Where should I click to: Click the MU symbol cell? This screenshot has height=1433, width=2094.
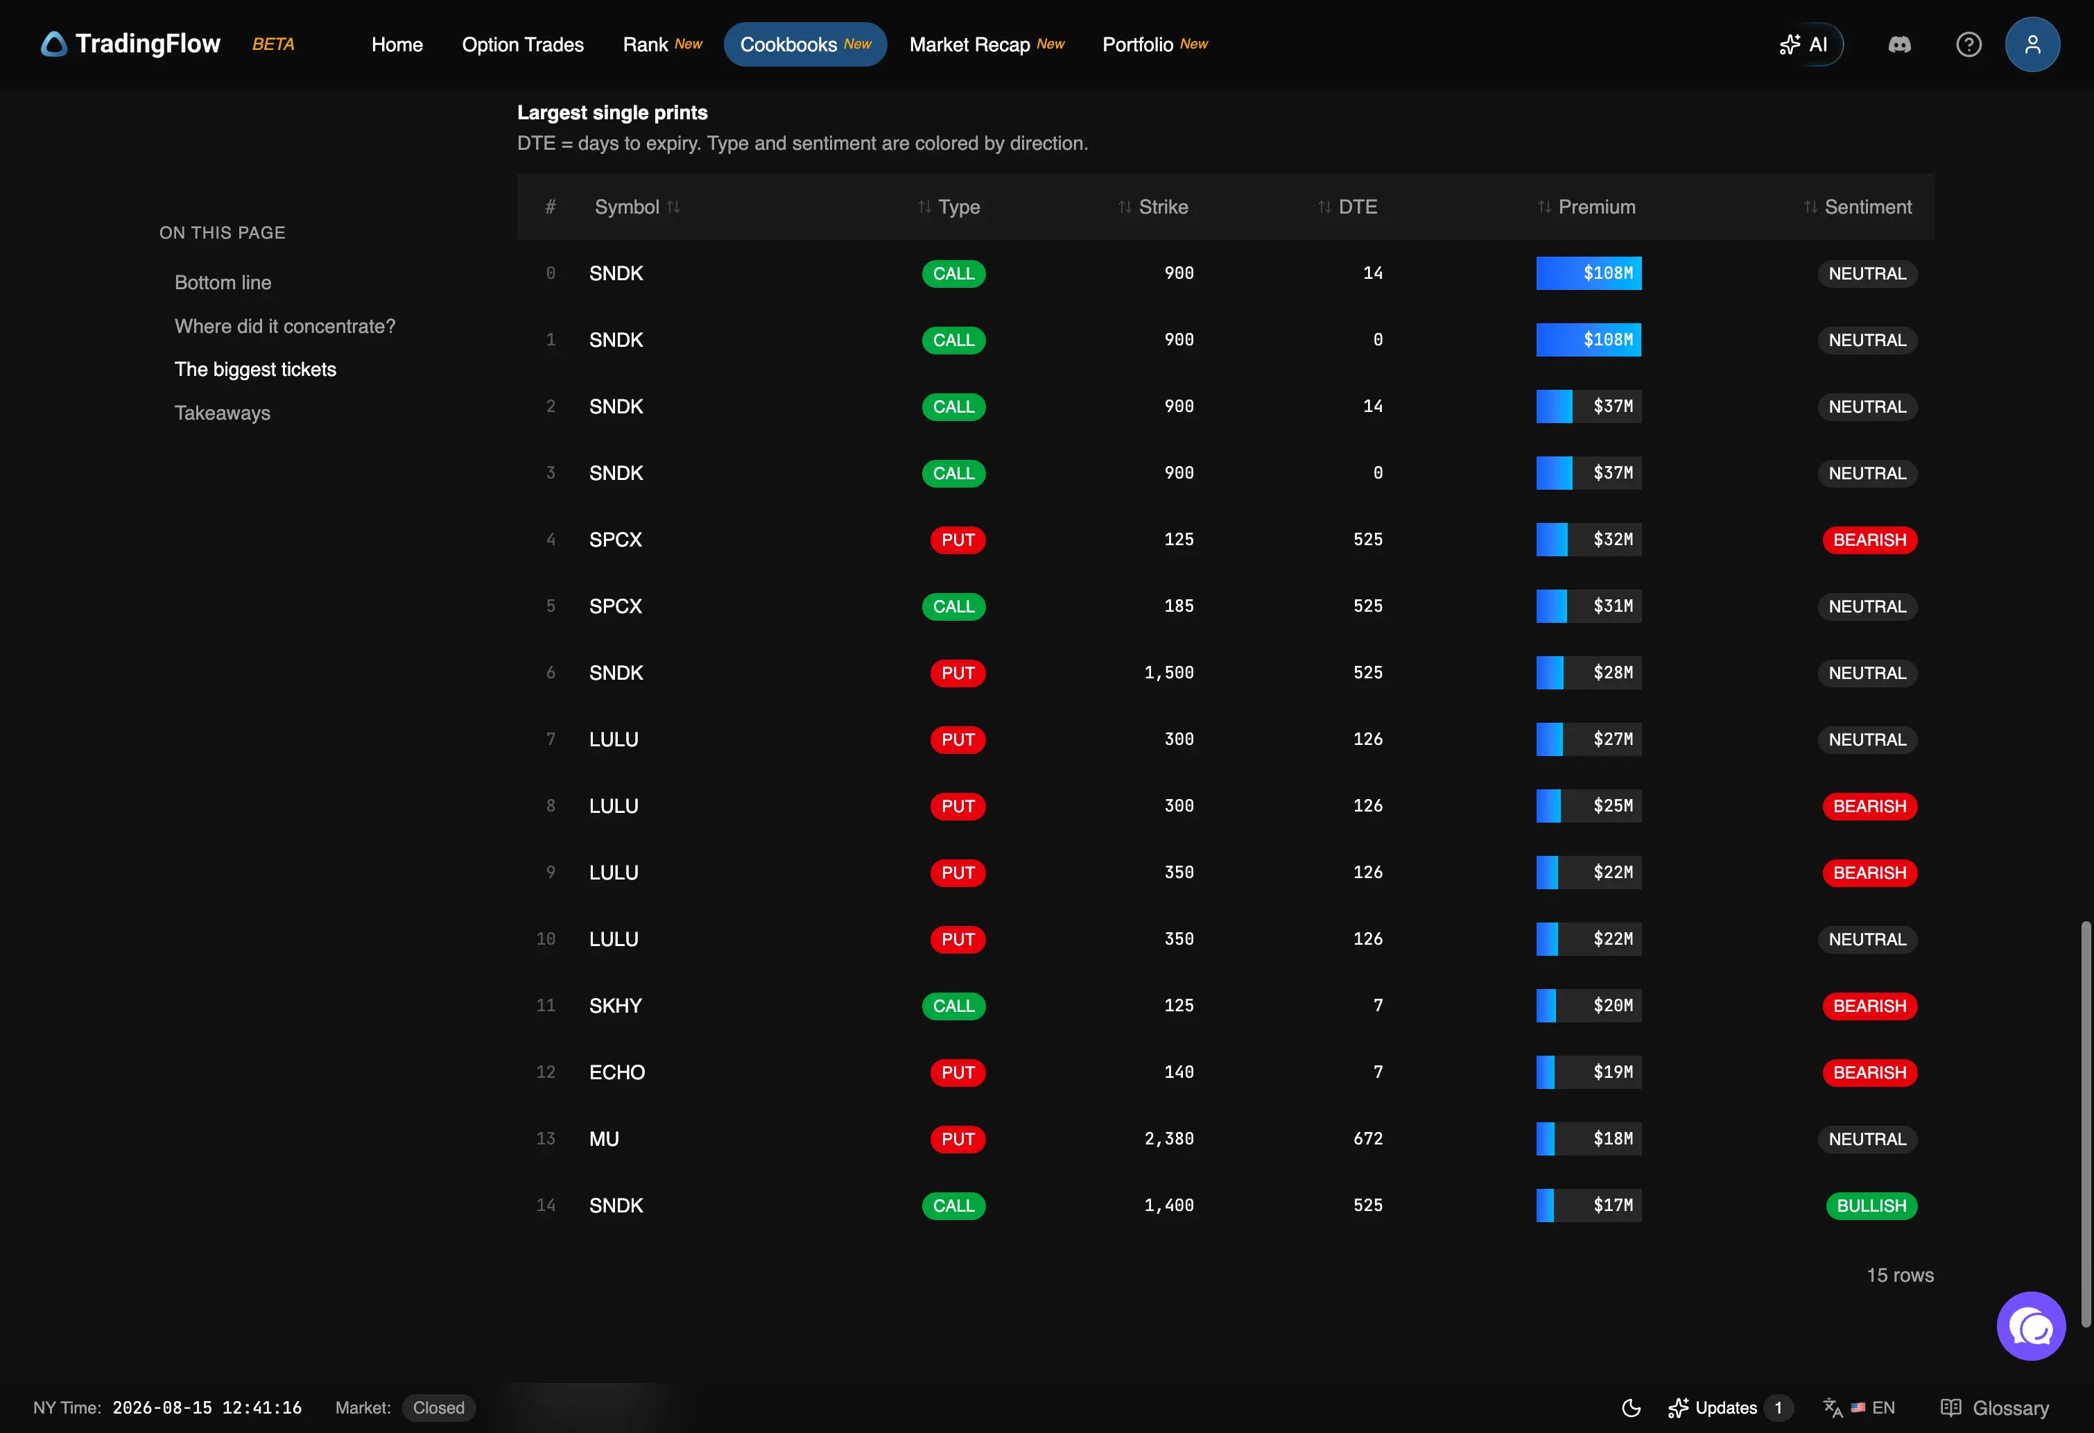coord(604,1139)
